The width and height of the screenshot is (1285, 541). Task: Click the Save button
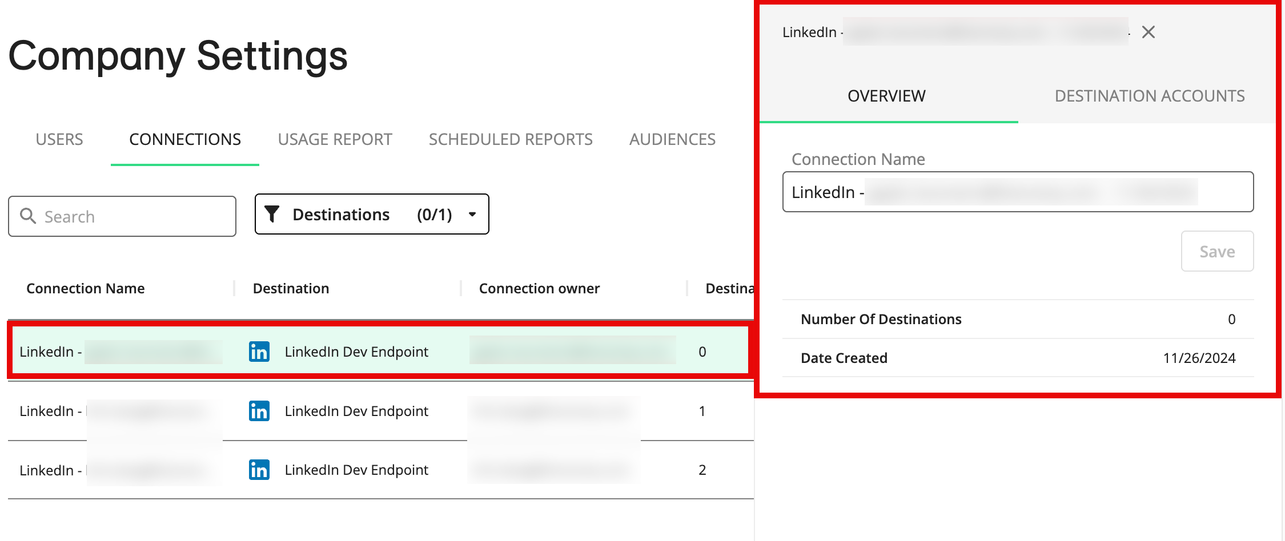click(1217, 251)
